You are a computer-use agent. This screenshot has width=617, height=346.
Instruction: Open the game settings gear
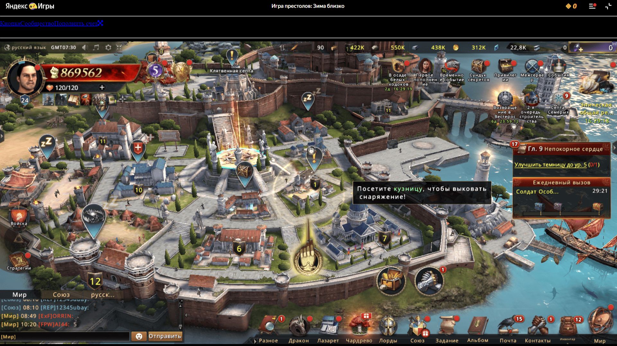(x=108, y=48)
